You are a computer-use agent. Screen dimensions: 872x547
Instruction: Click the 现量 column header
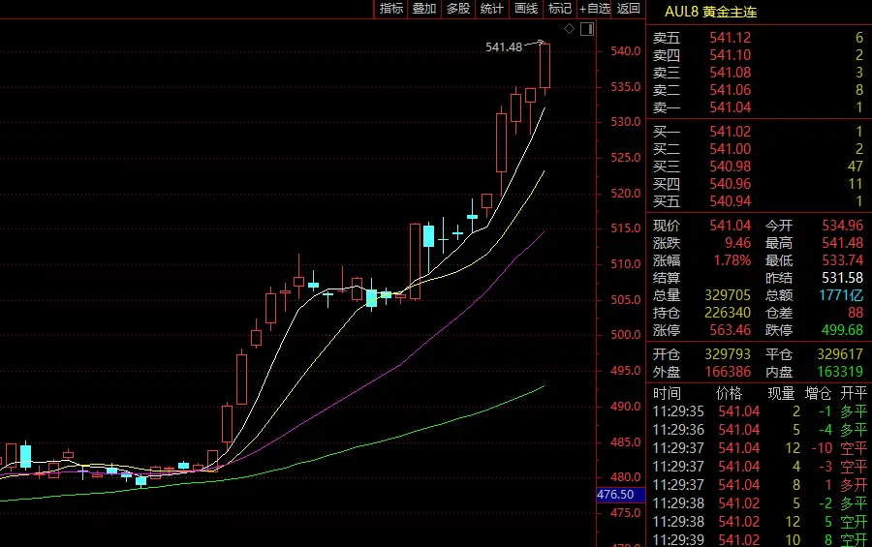781,394
